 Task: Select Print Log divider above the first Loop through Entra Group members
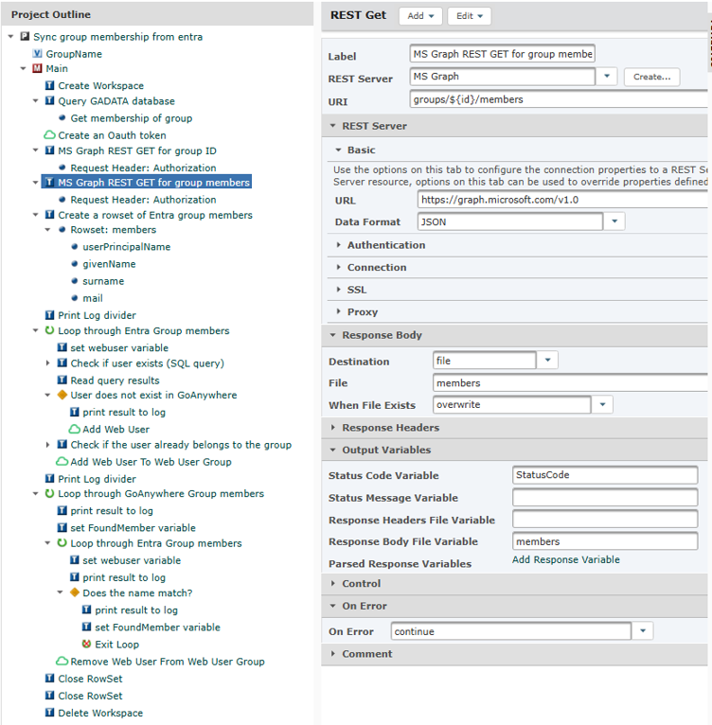tap(97, 315)
